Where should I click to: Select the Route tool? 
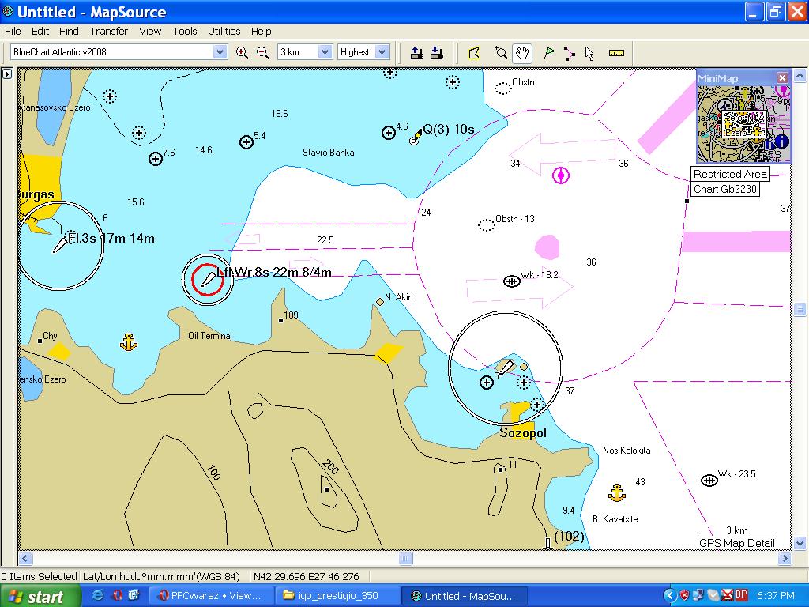coord(570,53)
